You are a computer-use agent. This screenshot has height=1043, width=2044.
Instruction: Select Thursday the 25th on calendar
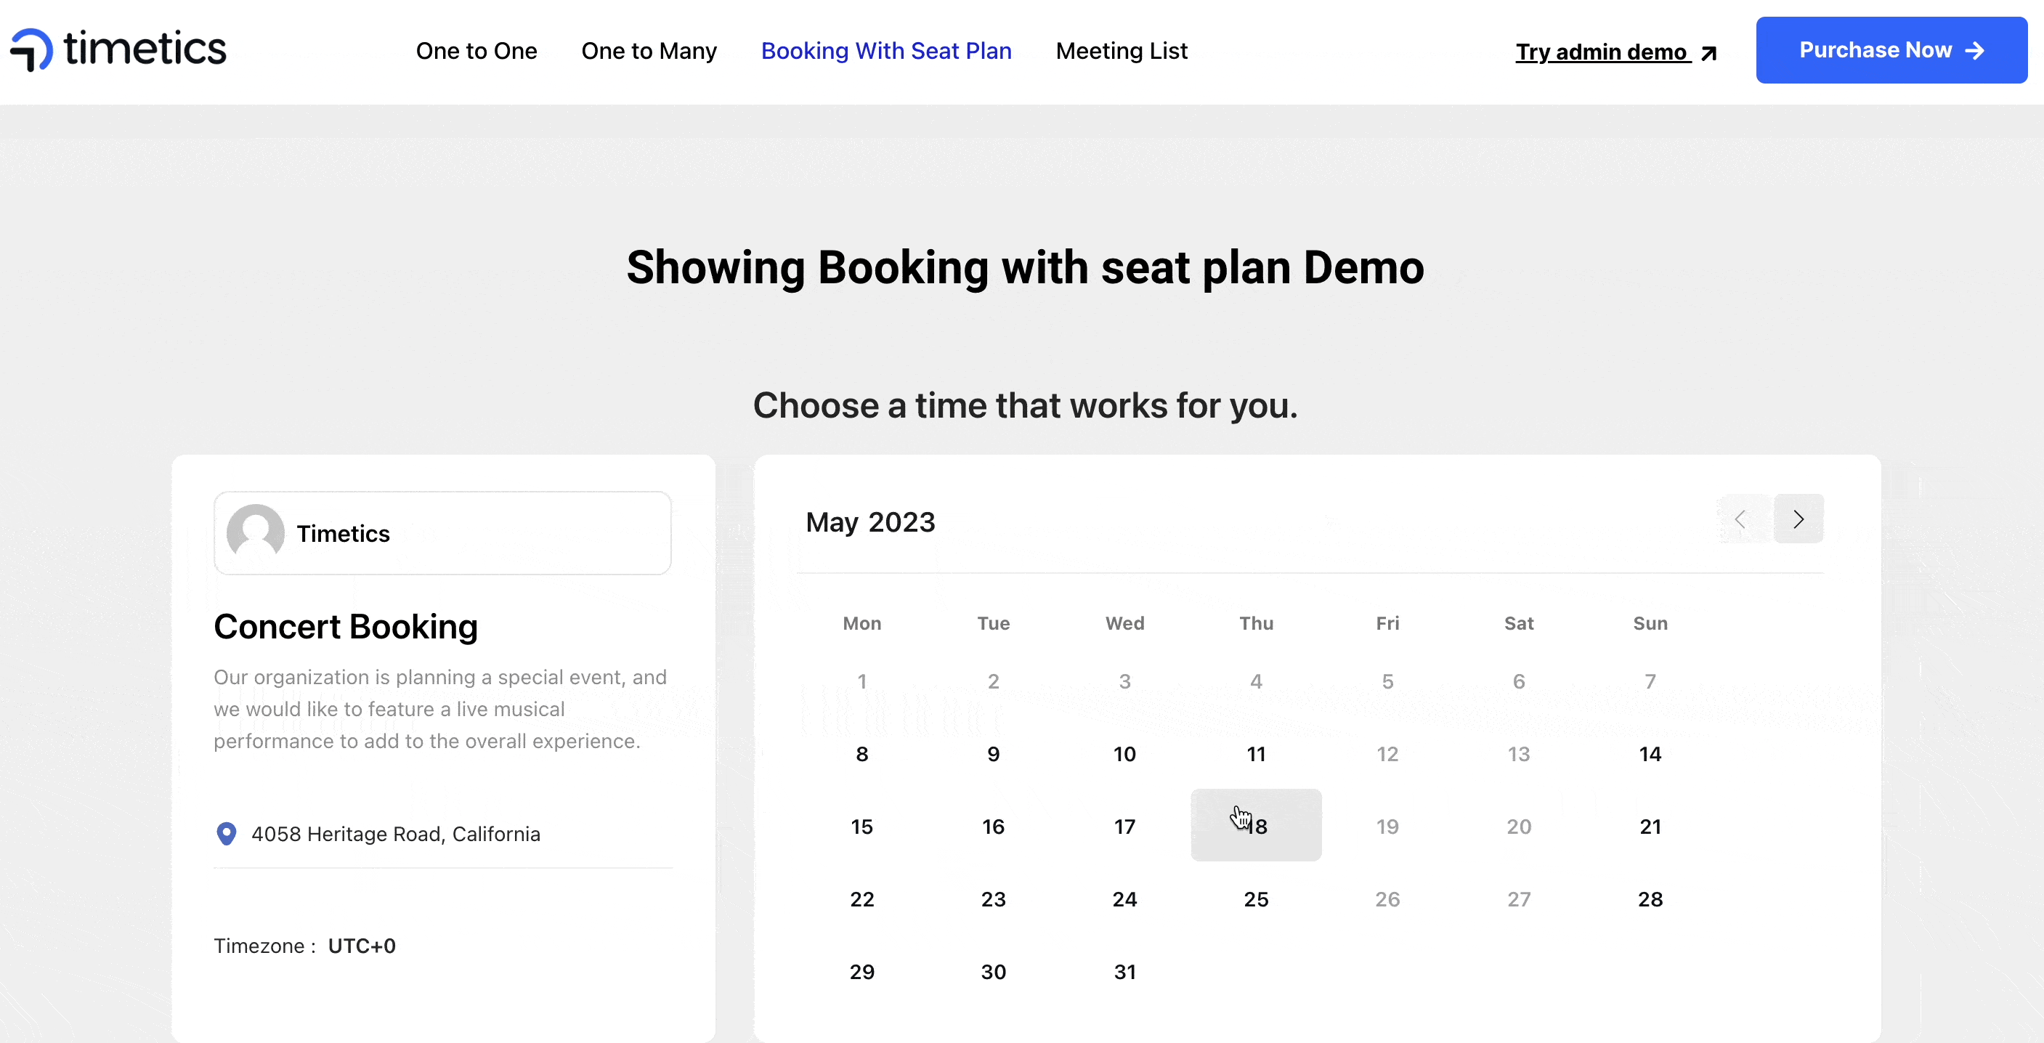pyautogui.click(x=1255, y=898)
